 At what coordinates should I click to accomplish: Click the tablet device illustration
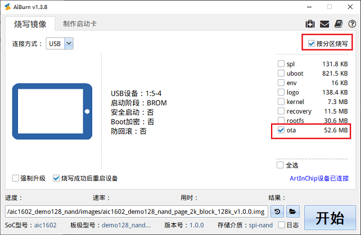pos(52,112)
